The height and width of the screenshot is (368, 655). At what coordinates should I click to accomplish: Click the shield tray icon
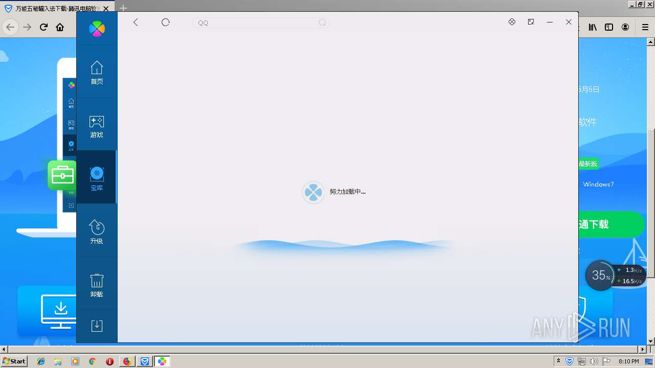coord(570,361)
